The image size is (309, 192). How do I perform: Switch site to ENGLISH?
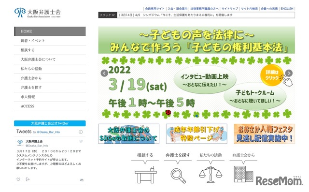coord(287,9)
